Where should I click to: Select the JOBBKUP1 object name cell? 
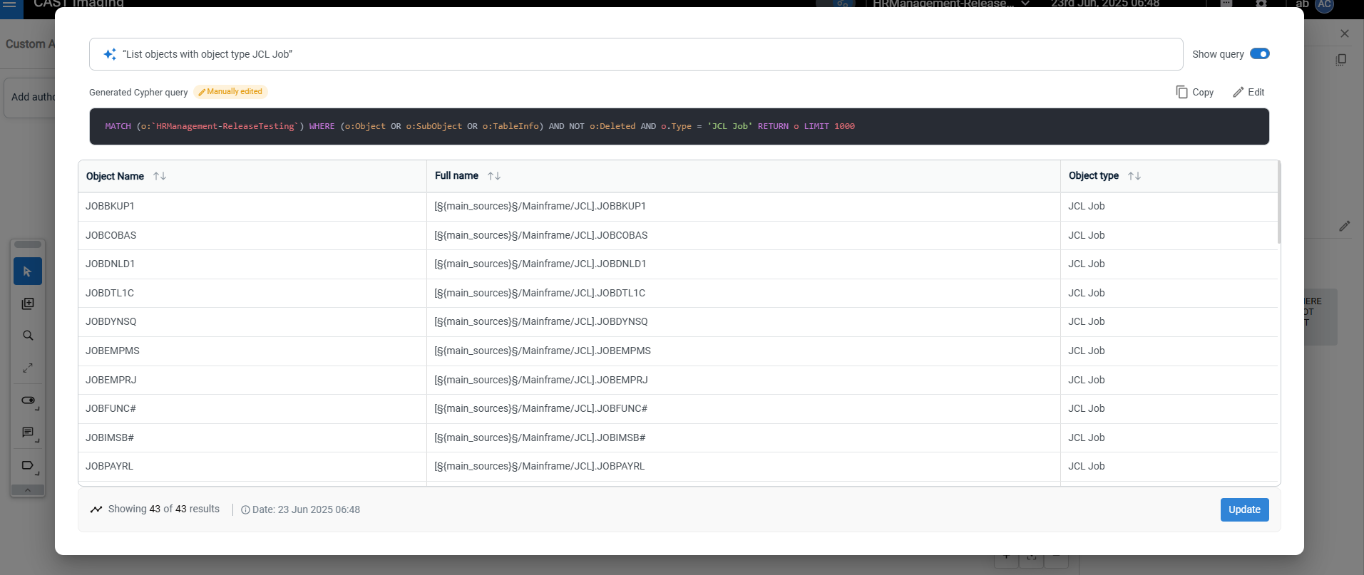click(x=252, y=207)
